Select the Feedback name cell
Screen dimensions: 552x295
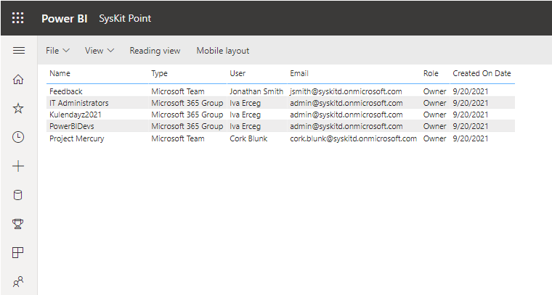pyautogui.click(x=66, y=91)
